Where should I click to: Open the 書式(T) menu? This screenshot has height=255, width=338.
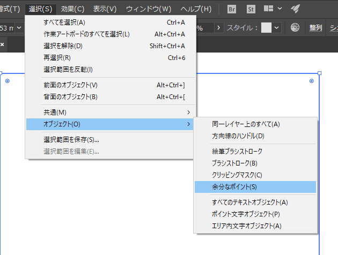point(10,9)
